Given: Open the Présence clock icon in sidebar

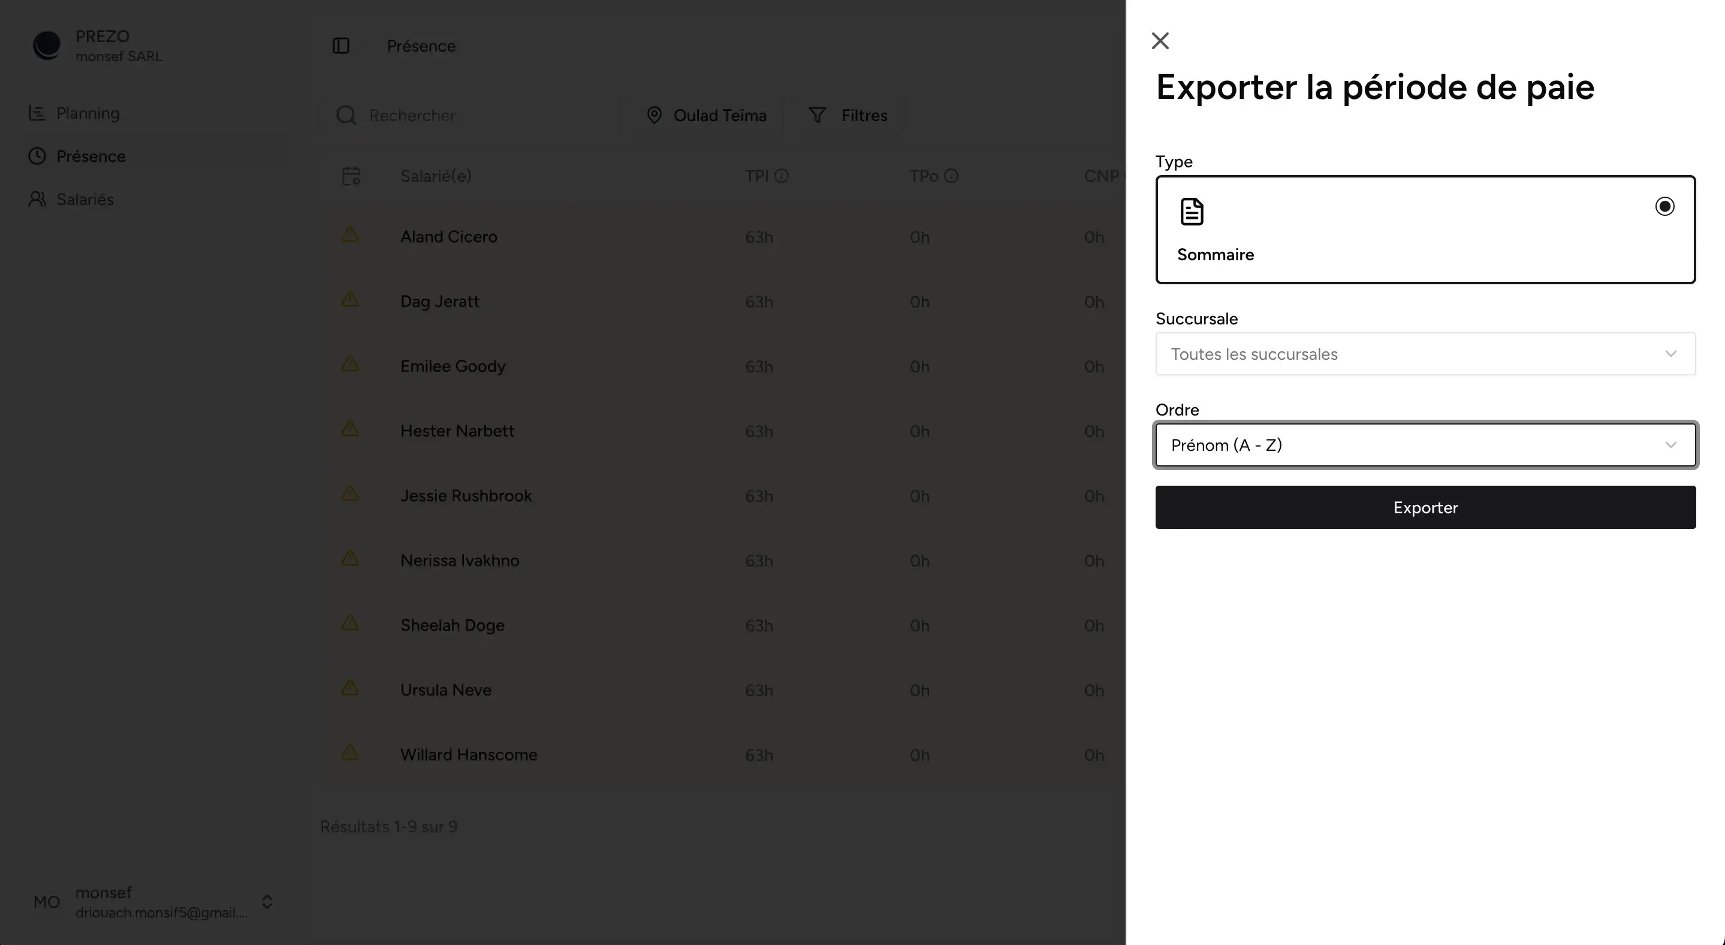Looking at the screenshot, I should point(38,155).
